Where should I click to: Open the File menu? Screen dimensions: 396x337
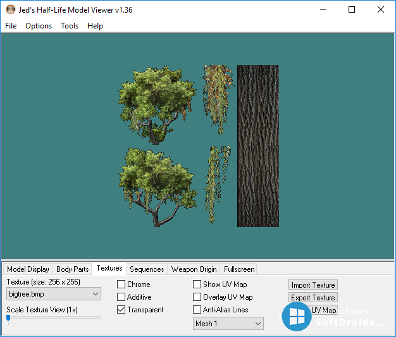[11, 26]
